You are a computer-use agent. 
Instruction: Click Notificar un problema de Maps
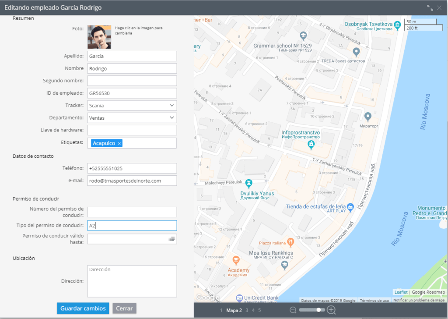[x=419, y=300]
